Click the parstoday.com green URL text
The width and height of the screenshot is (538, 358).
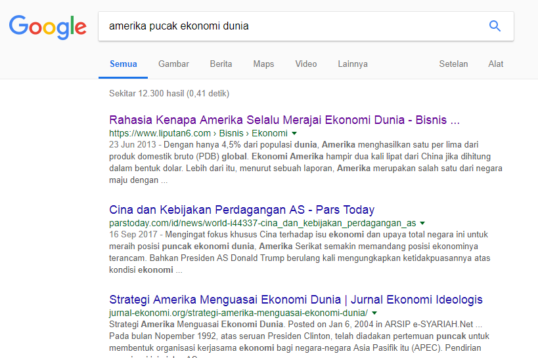click(x=263, y=223)
